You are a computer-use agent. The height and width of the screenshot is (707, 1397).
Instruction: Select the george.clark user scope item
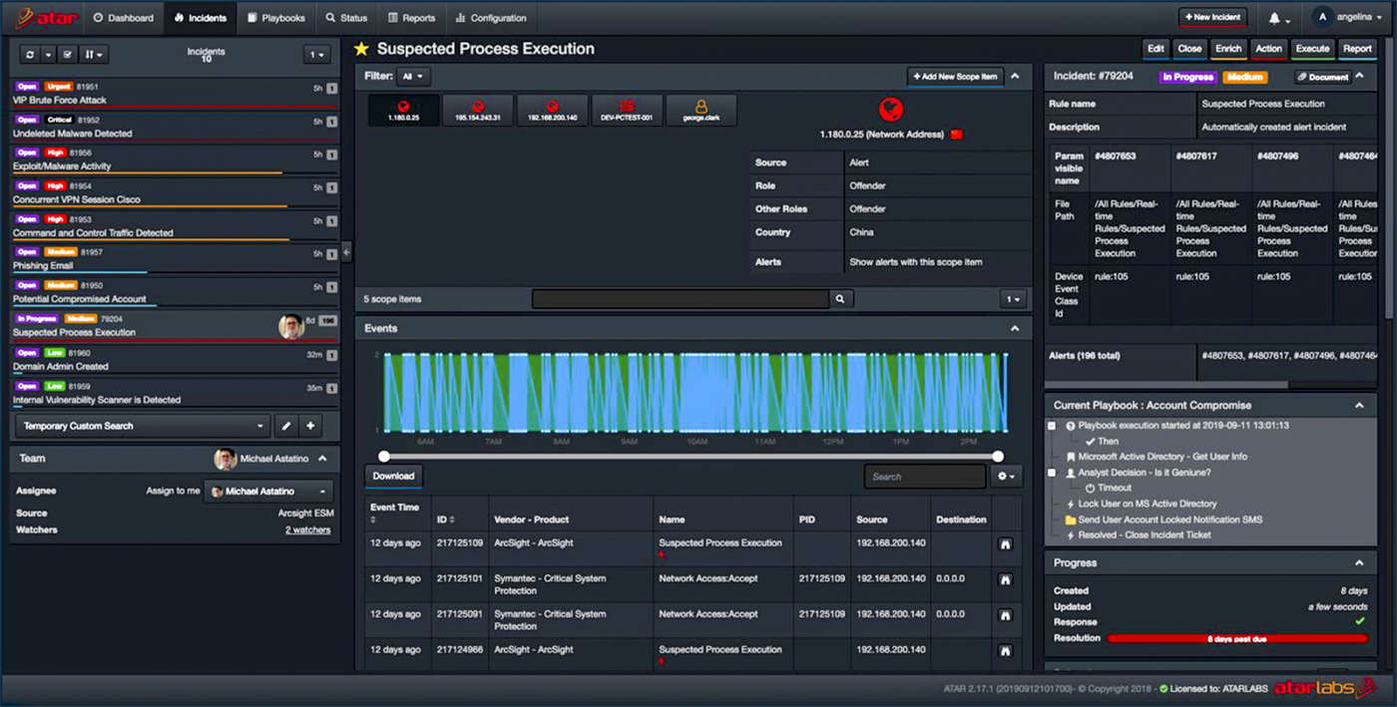[x=700, y=110]
